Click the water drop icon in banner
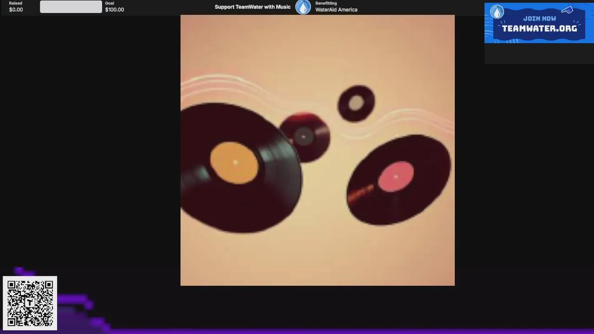Screen dimensions: 594x334 pyautogui.click(x=497, y=12)
